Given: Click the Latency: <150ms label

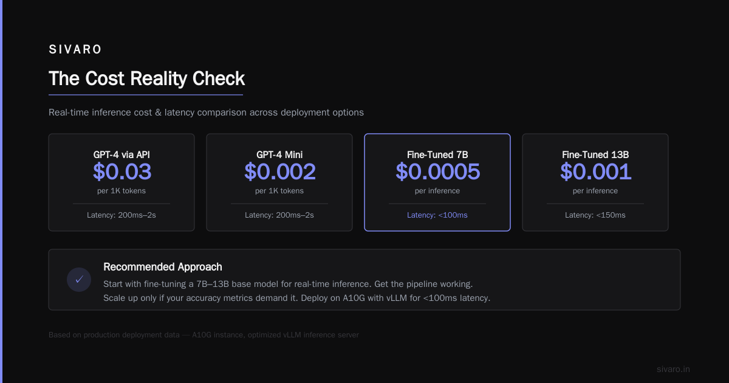Looking at the screenshot, I should [x=595, y=215].
